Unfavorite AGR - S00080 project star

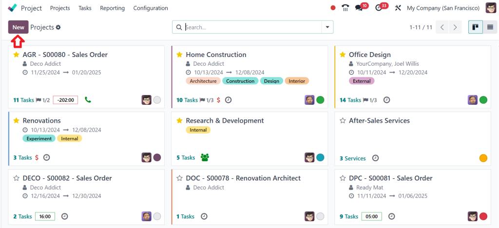[x=16, y=55]
